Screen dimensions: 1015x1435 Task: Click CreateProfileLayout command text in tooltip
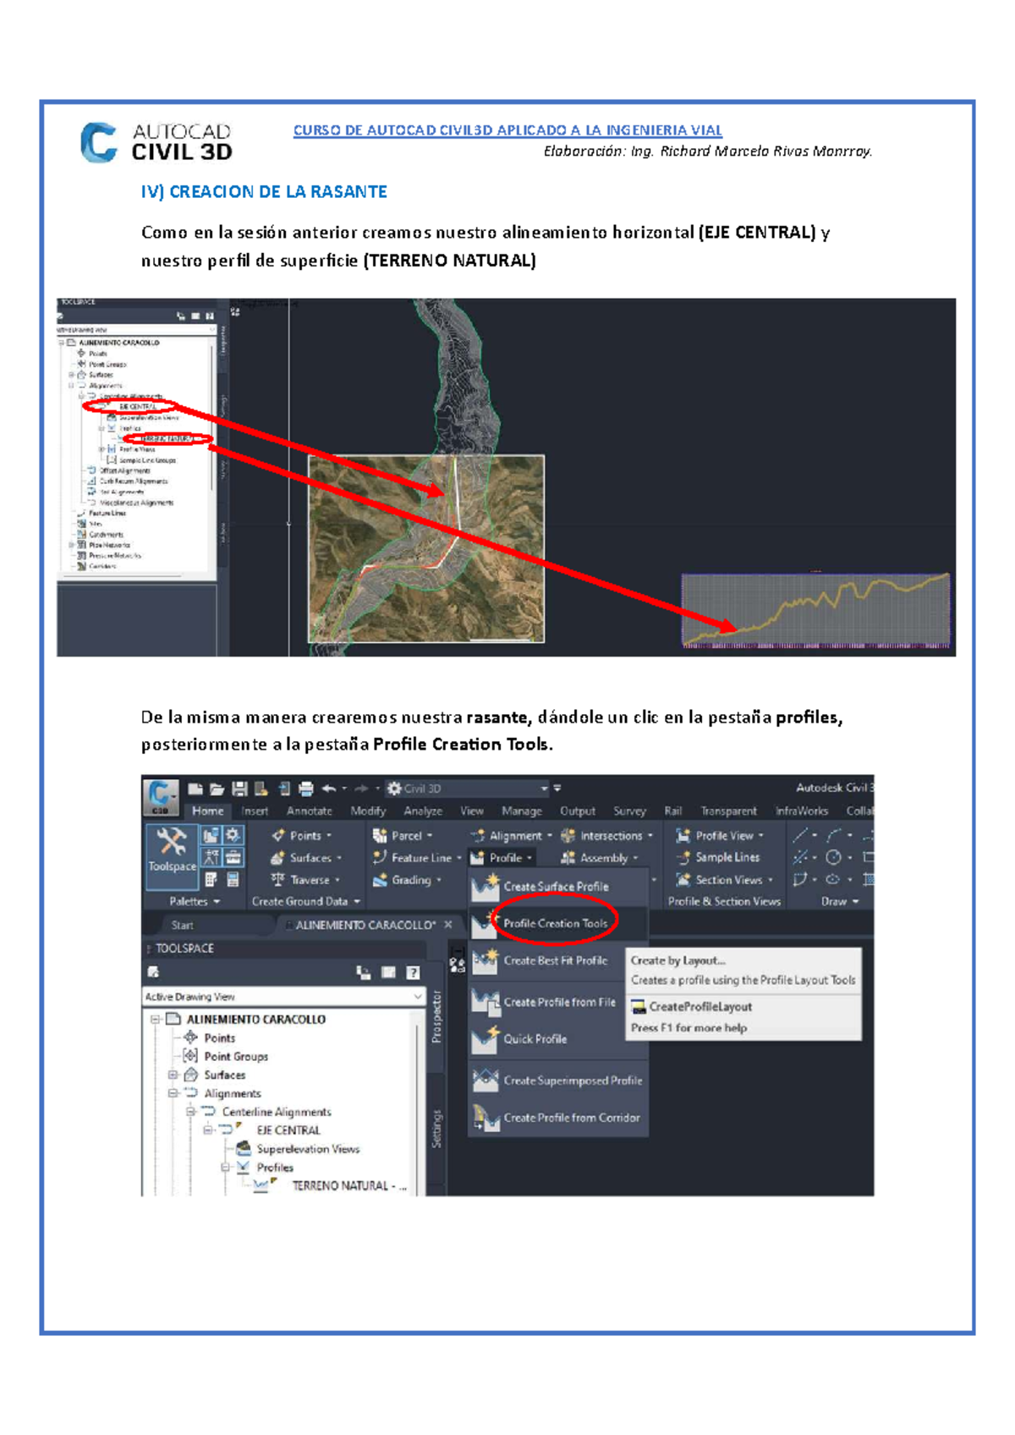pos(700,1007)
